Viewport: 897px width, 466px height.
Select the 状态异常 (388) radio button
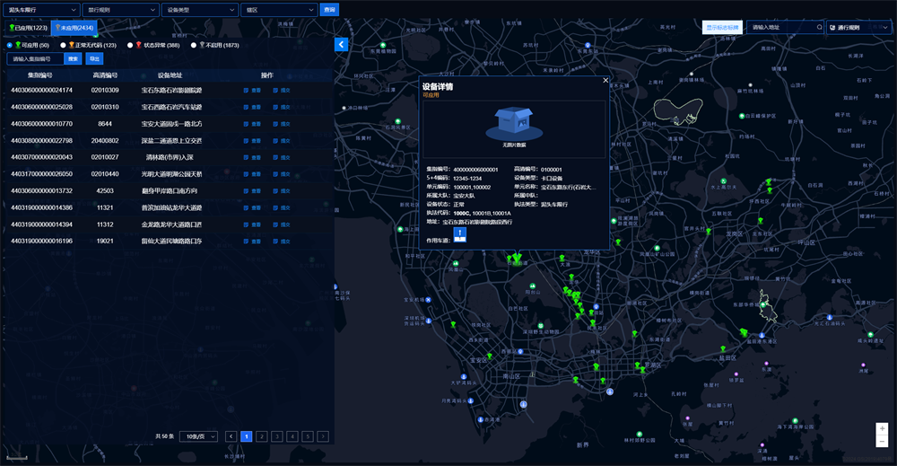[130, 45]
